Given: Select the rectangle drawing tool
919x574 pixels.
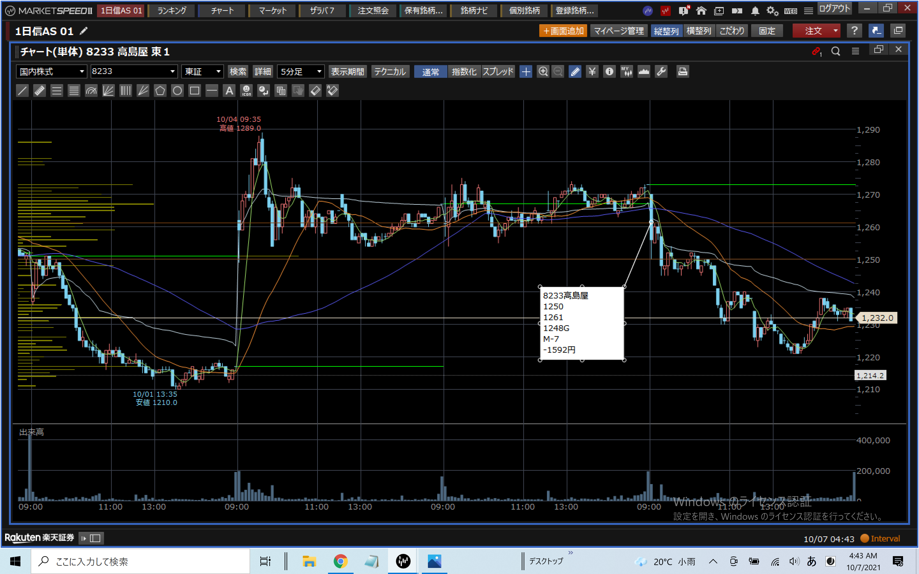Looking at the screenshot, I should coord(194,91).
